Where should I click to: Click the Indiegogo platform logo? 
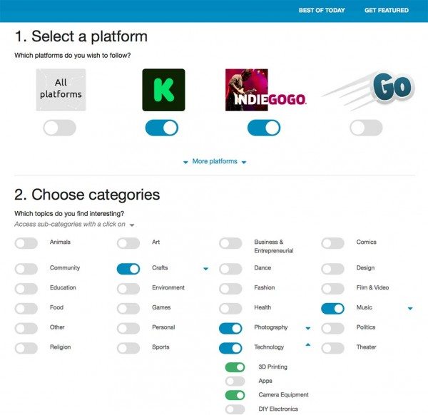(x=266, y=90)
